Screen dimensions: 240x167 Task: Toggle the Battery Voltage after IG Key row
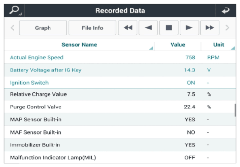[120, 70]
